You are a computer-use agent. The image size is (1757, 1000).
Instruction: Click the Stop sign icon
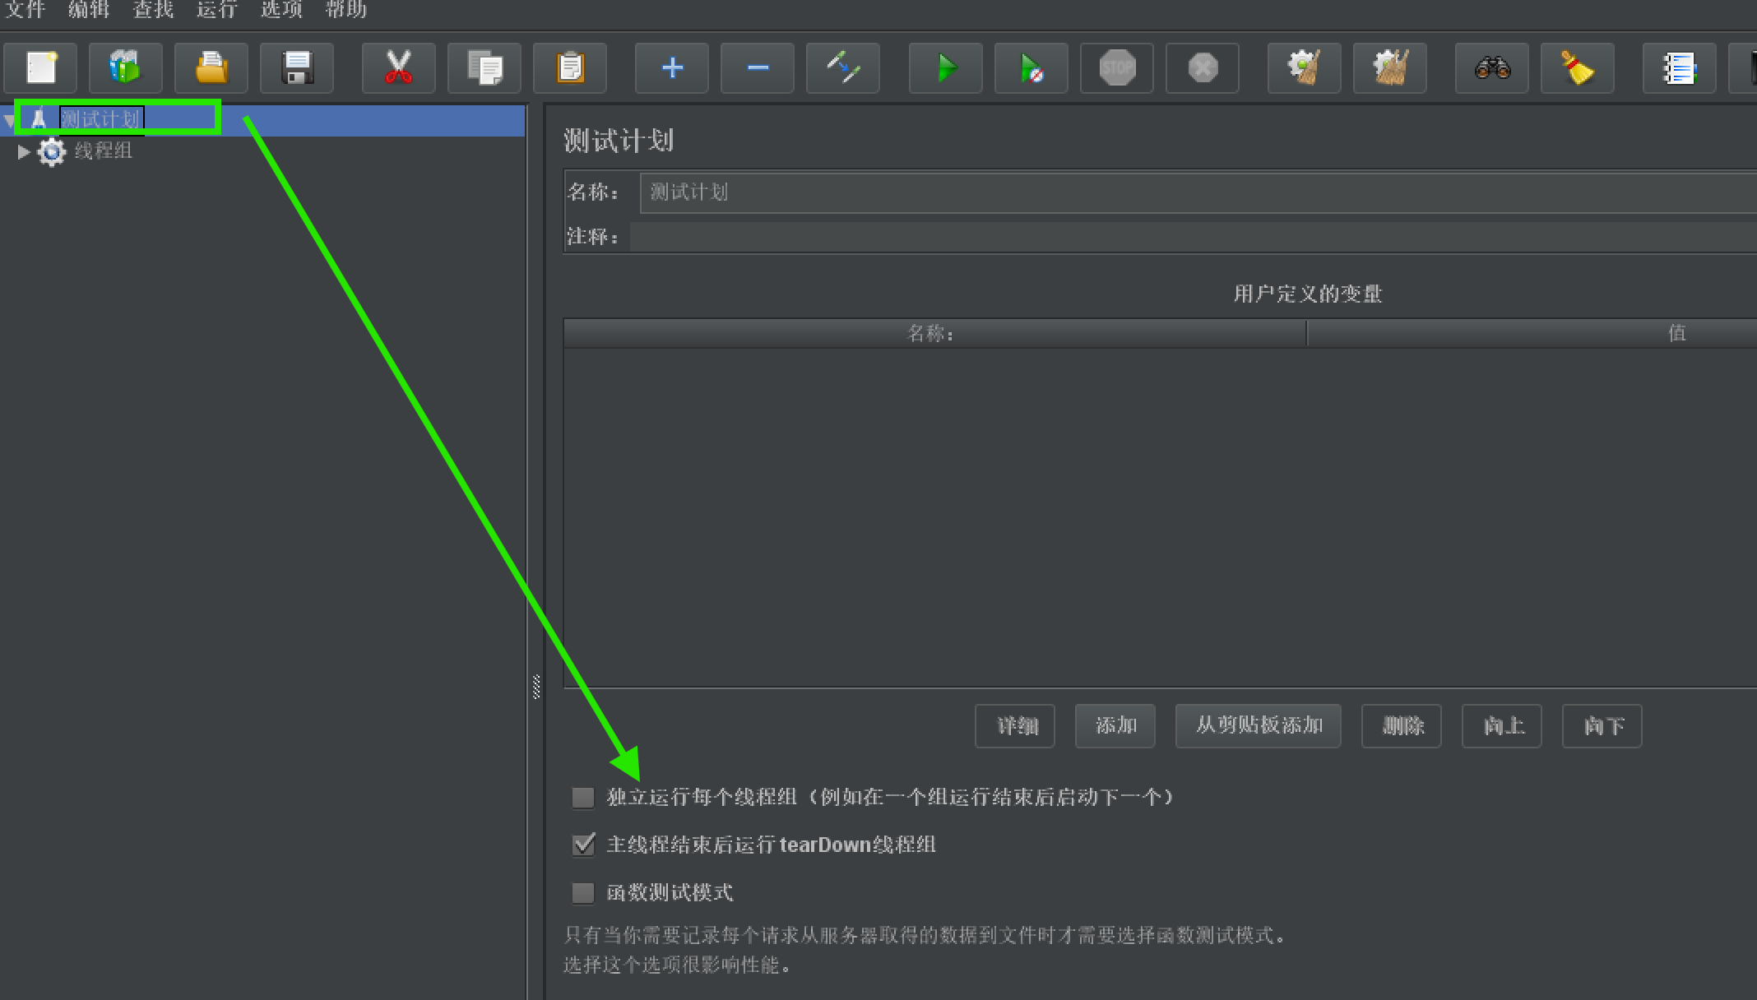tap(1116, 68)
